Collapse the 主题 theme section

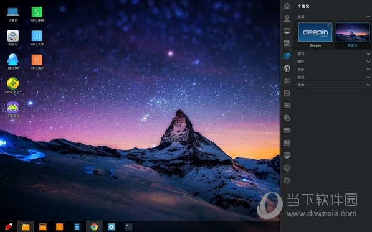coord(332,17)
